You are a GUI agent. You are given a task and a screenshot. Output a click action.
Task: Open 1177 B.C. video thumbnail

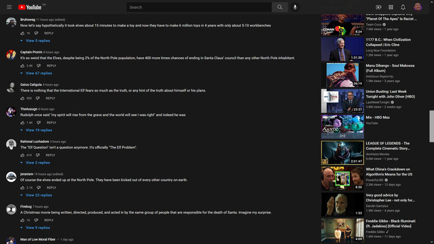click(342, 49)
